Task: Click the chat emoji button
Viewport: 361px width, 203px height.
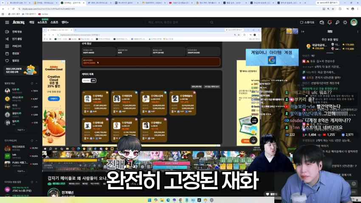Action: click(354, 183)
